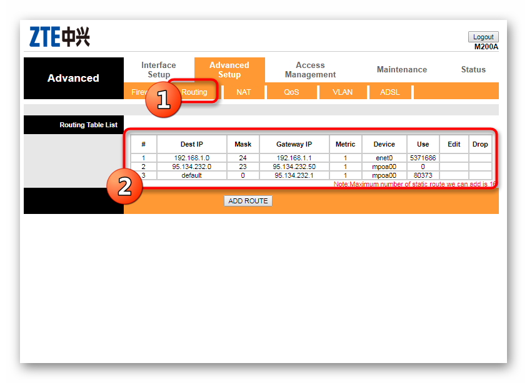Click the Use value 80373
Screen dimensions: 527x383
423,175
